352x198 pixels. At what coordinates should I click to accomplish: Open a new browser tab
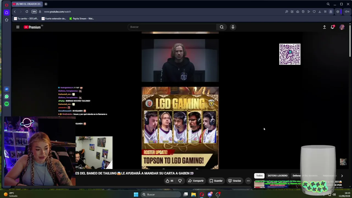46,4
